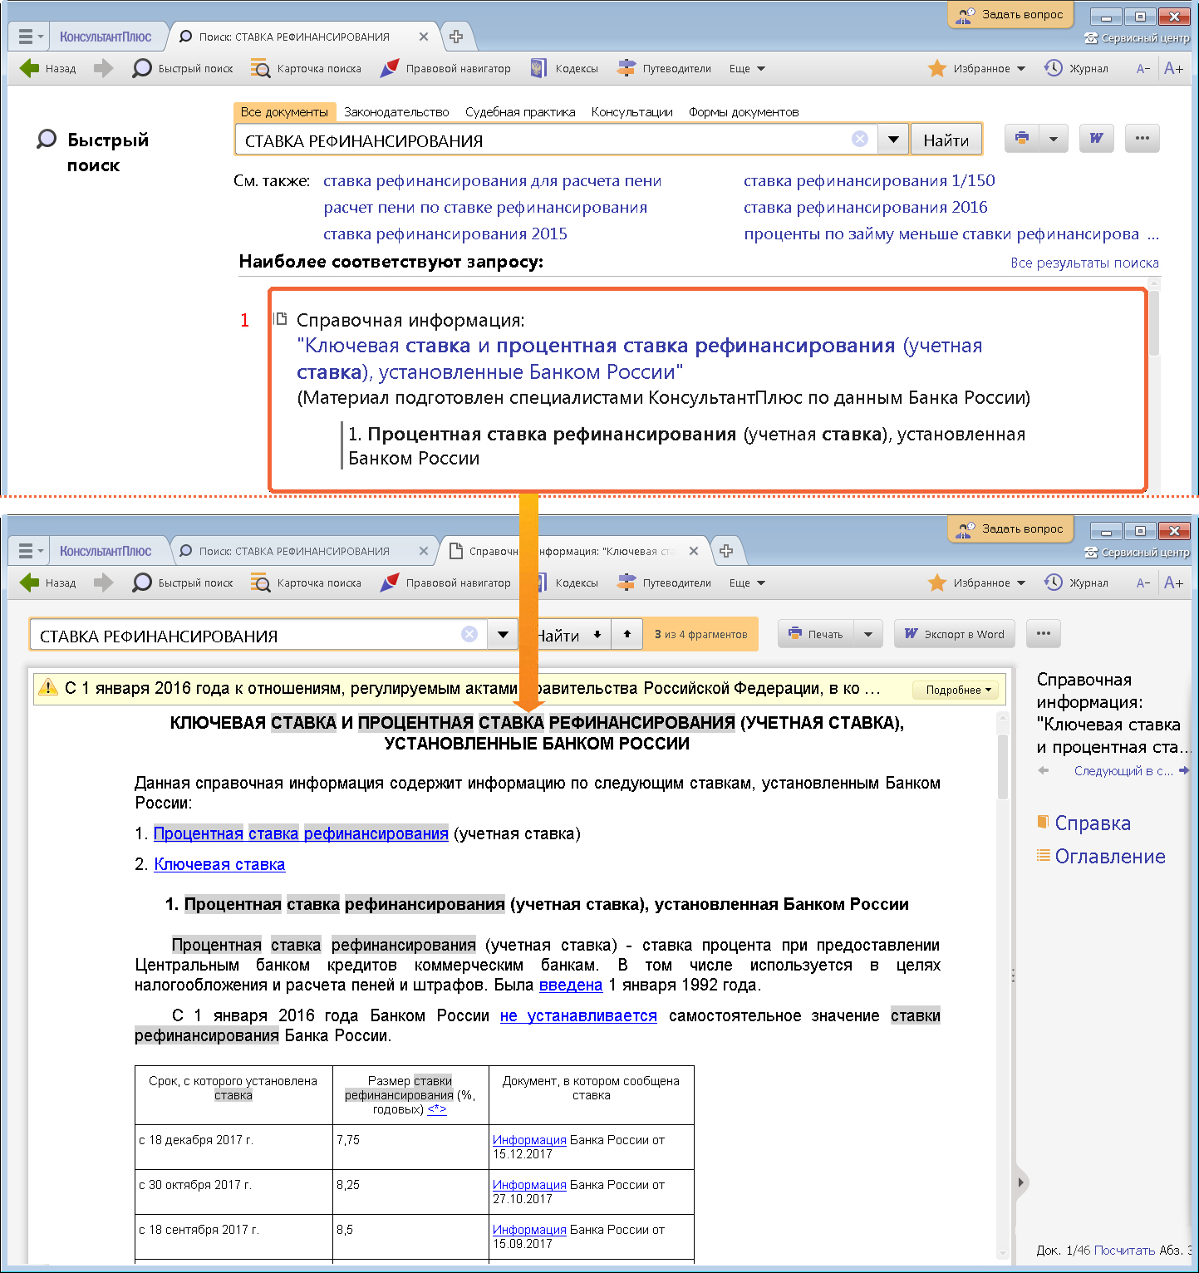The width and height of the screenshot is (1199, 1273).
Task: Decrease font size with A- in the top window
Action: tap(1143, 68)
